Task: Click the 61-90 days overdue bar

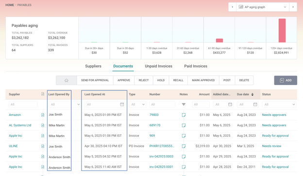Action: [x=219, y=41]
